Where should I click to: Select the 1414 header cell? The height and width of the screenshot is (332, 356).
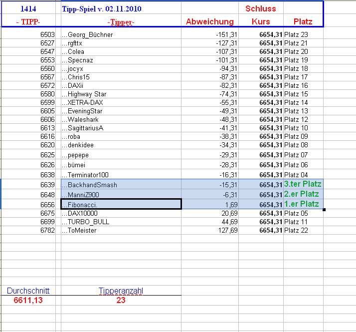coord(28,8)
